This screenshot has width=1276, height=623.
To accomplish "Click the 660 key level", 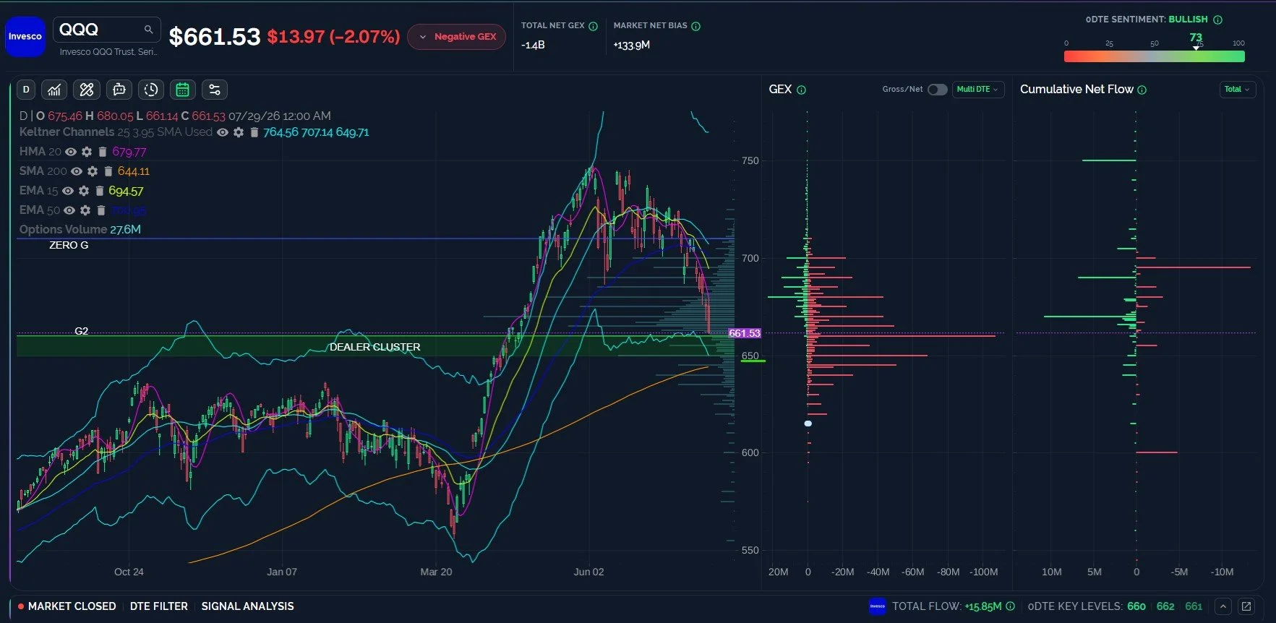I will click(x=1136, y=606).
